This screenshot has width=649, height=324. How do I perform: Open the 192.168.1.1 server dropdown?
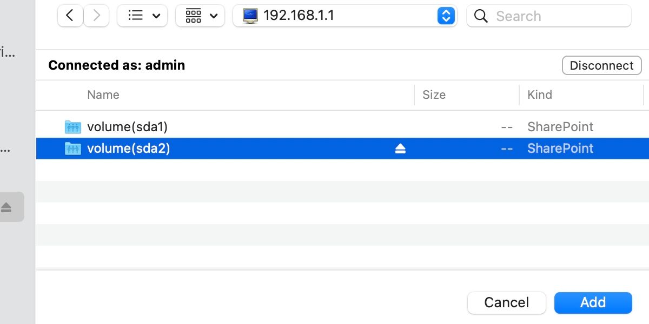click(x=446, y=15)
